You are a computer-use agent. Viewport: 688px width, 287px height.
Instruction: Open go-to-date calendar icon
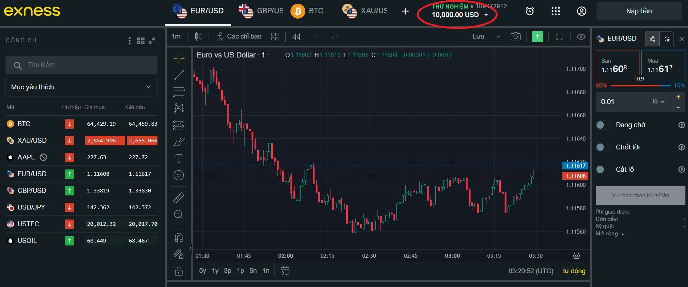[x=285, y=271]
